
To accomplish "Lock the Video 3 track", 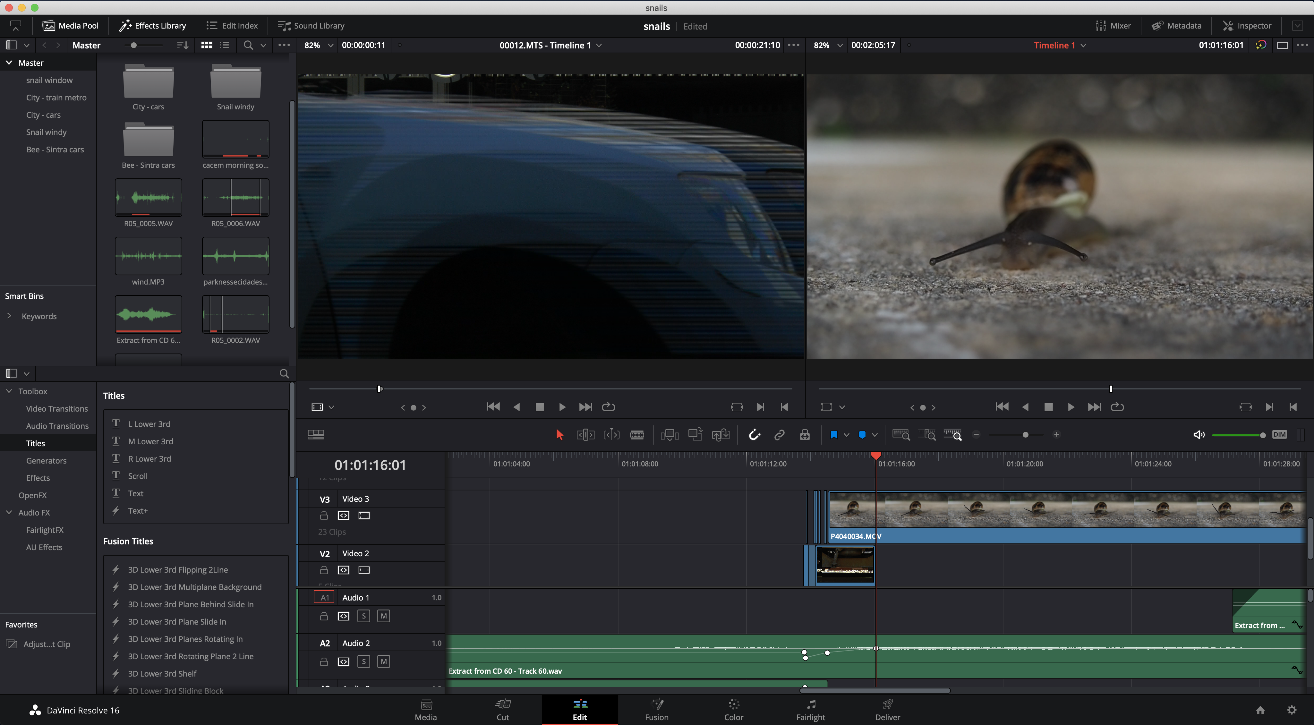I will click(x=324, y=515).
